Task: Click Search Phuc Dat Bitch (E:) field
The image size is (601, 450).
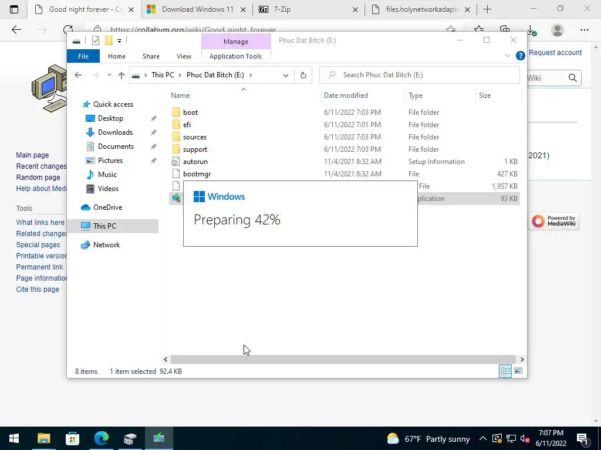Action: coord(420,75)
